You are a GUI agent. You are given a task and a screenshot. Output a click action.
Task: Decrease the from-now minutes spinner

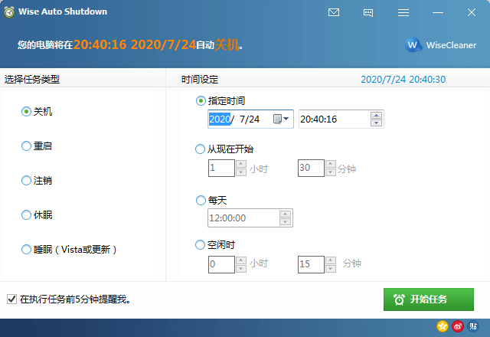pyautogui.click(x=331, y=172)
